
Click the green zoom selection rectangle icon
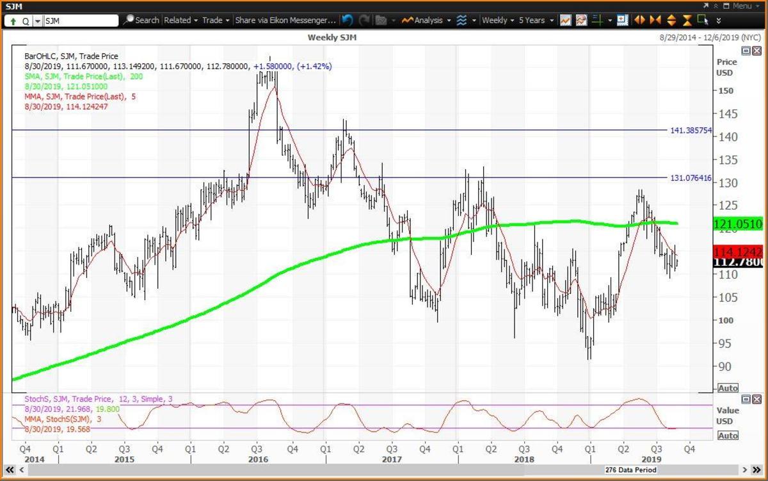[x=702, y=20]
